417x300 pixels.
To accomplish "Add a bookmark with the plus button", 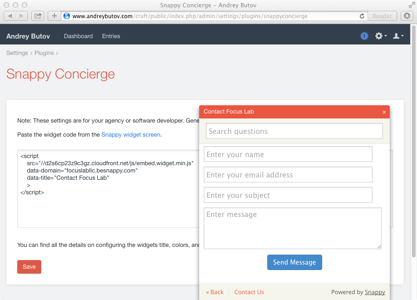I will (54, 16).
